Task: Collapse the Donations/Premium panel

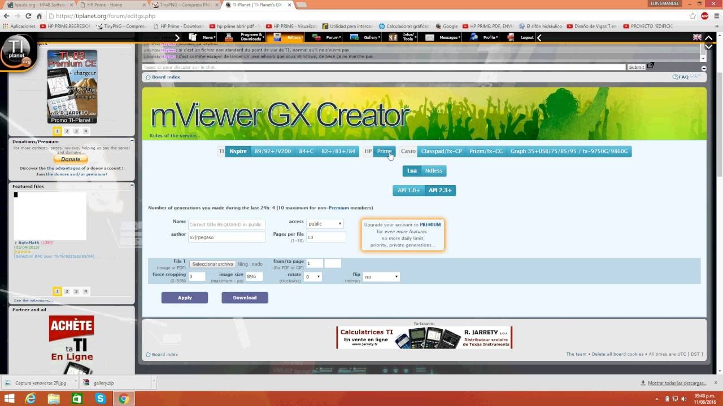Action: click(132, 141)
